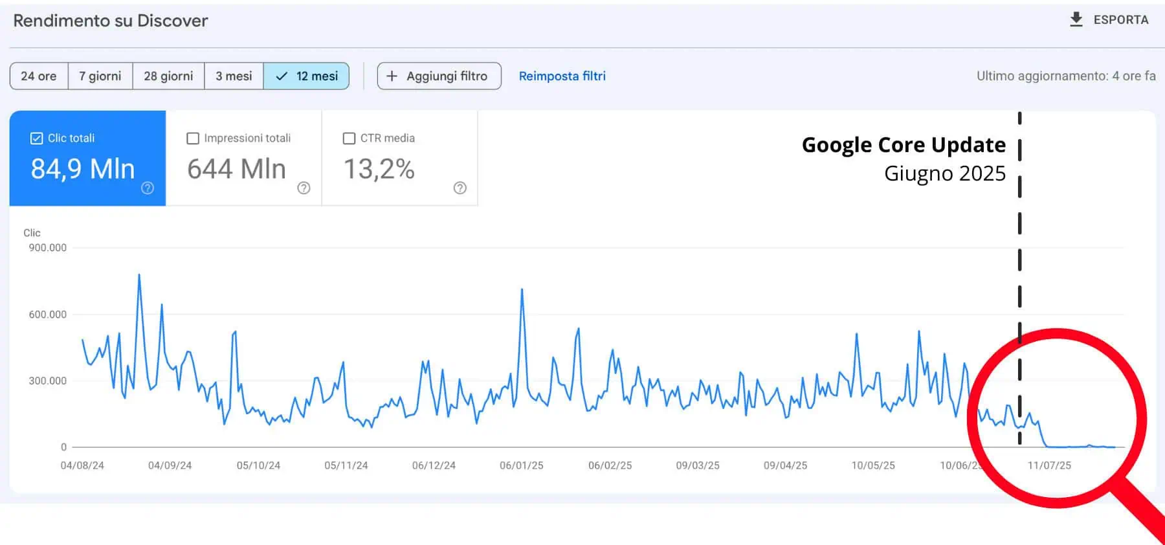Click the 04/08/24 date label
Screen dimensions: 1165x545
pos(82,465)
